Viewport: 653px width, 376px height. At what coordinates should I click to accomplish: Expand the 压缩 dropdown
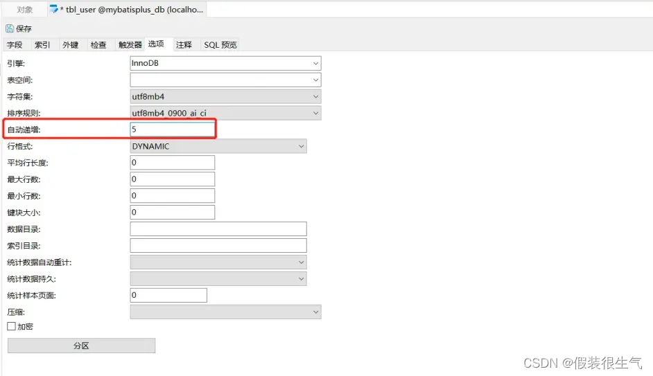[225, 312]
